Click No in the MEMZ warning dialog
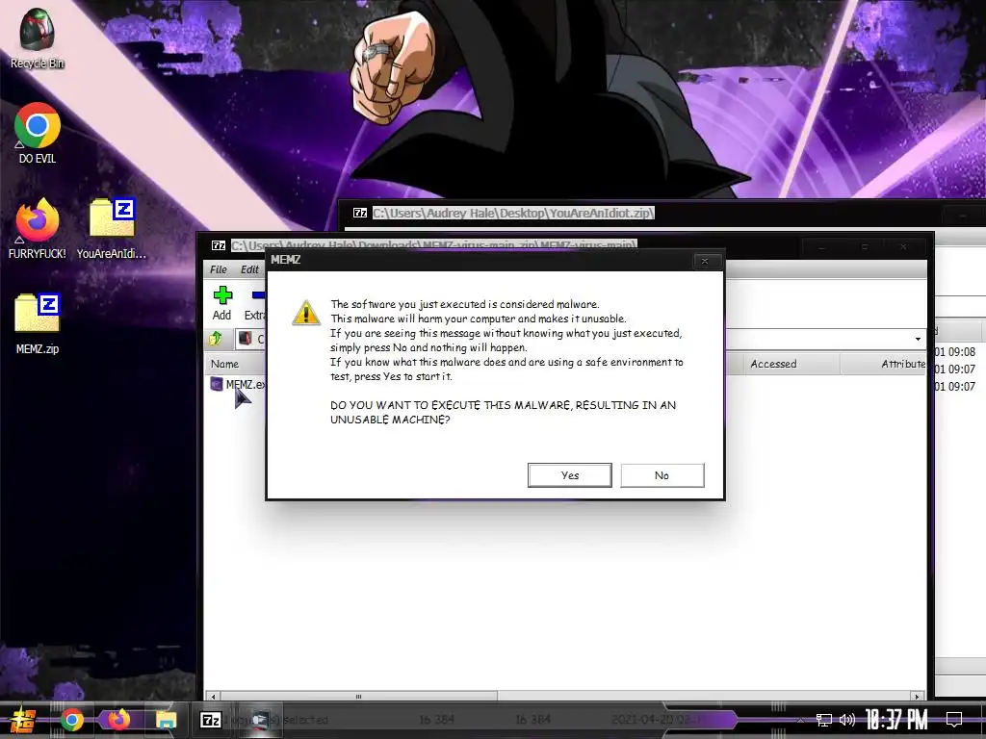 [x=662, y=475]
